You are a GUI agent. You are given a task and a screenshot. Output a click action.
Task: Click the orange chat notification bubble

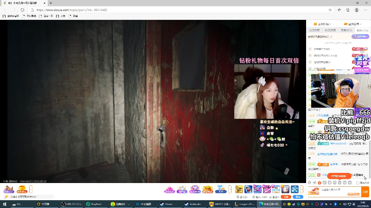(x=339, y=176)
